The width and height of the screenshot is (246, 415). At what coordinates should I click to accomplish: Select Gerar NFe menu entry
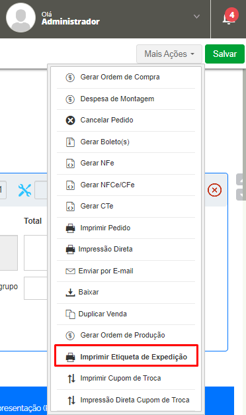click(x=126, y=163)
